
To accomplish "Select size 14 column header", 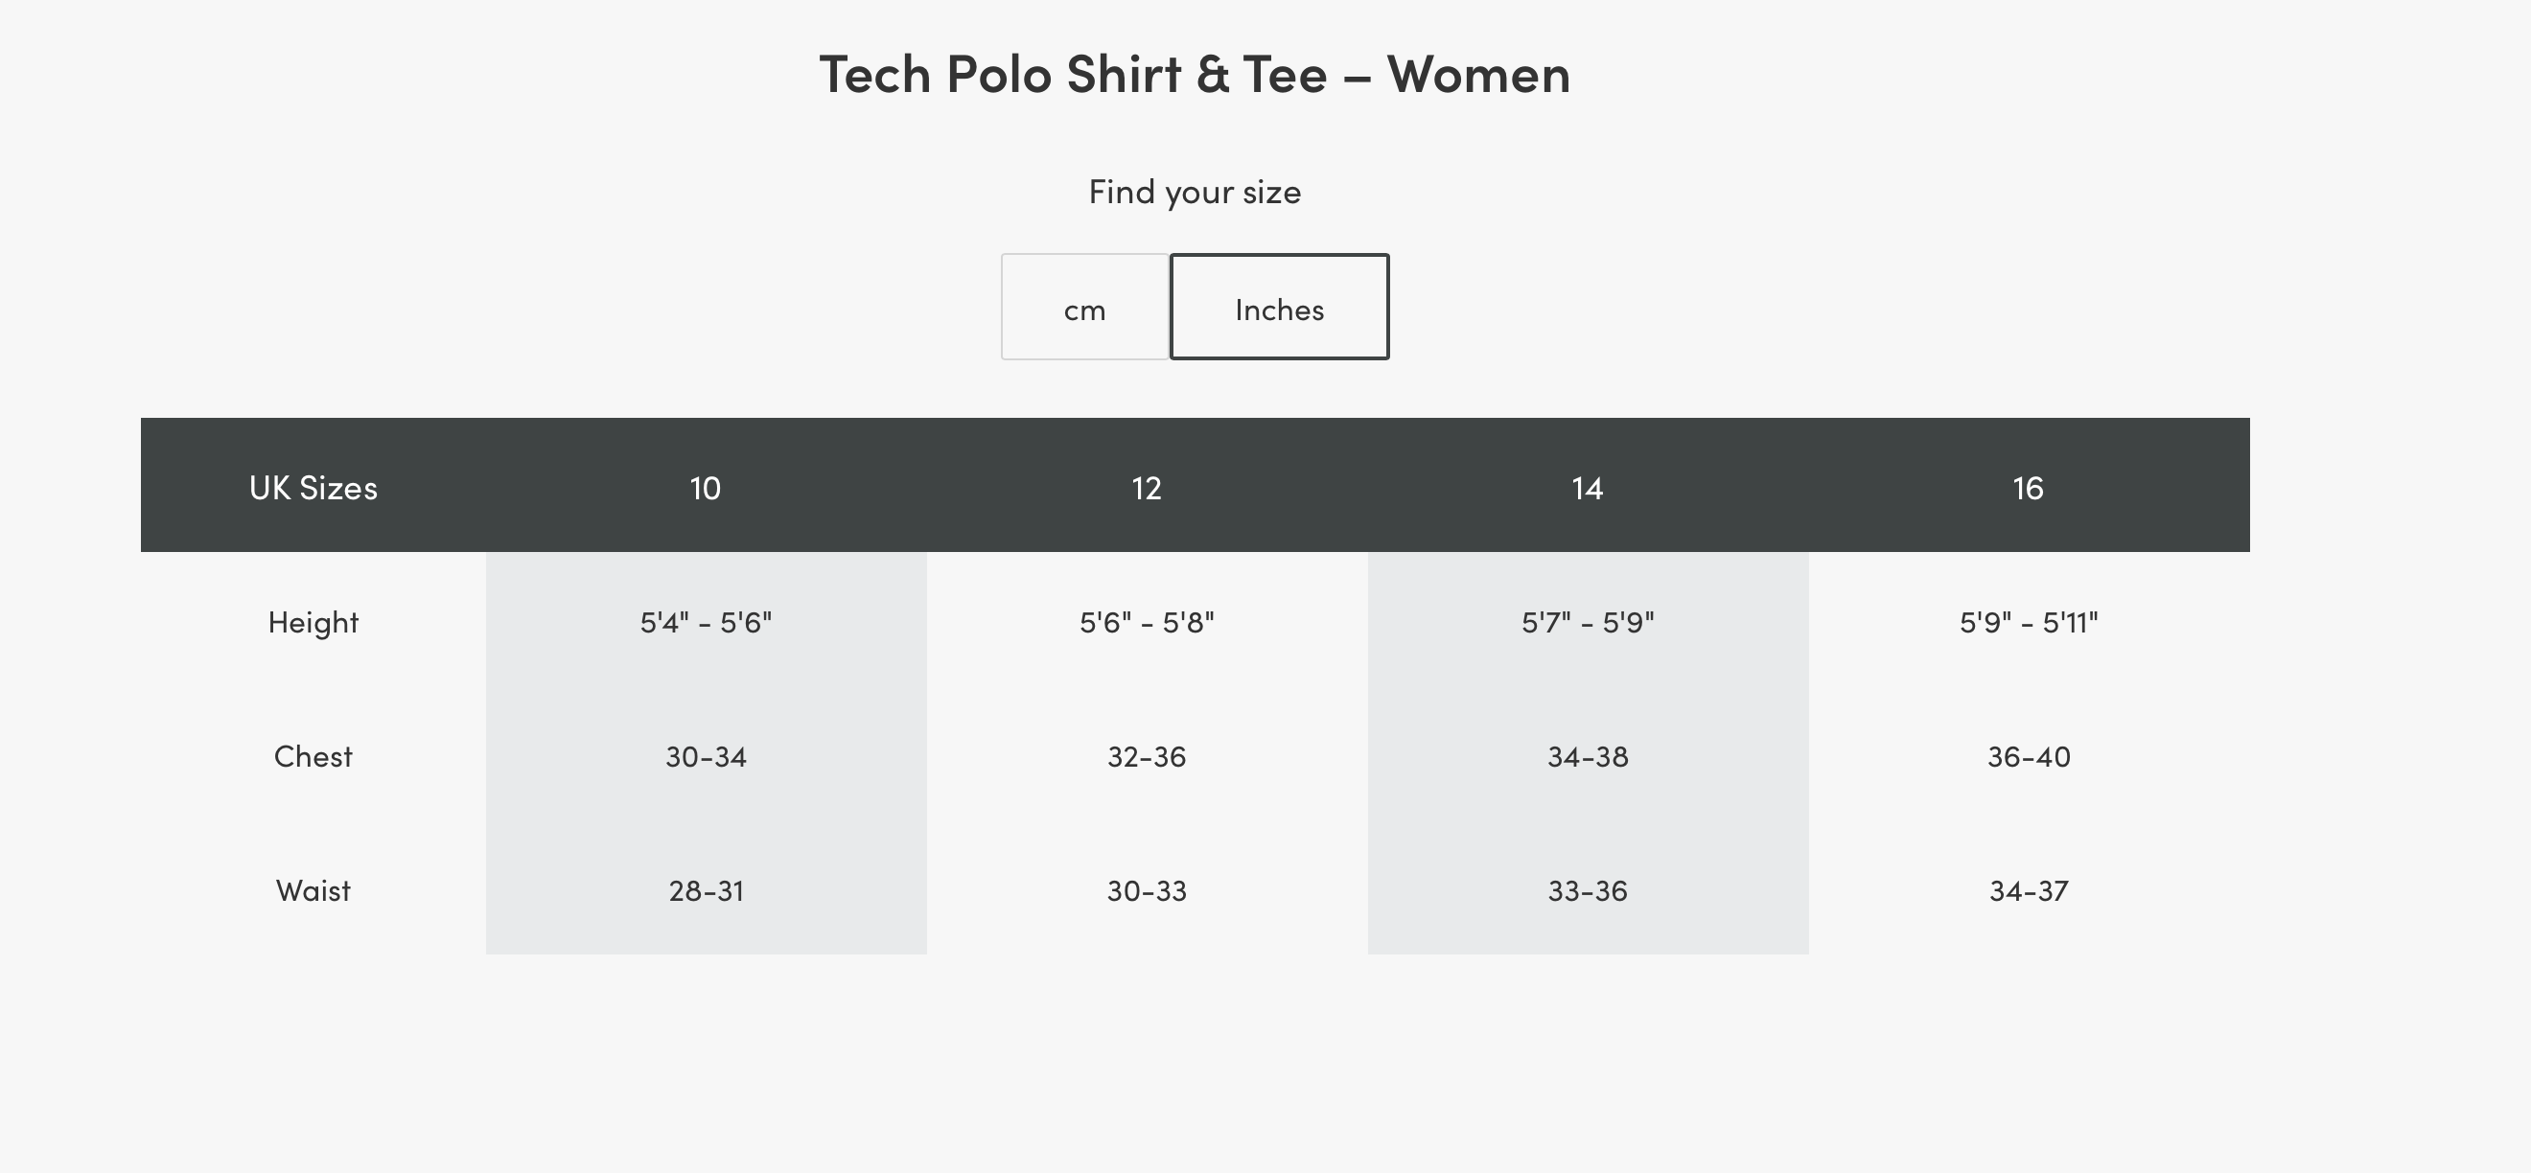I will (1587, 486).
